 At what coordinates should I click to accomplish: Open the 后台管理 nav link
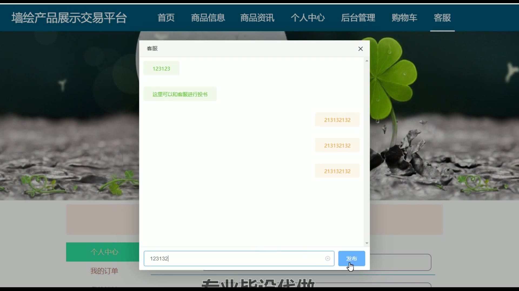(358, 18)
